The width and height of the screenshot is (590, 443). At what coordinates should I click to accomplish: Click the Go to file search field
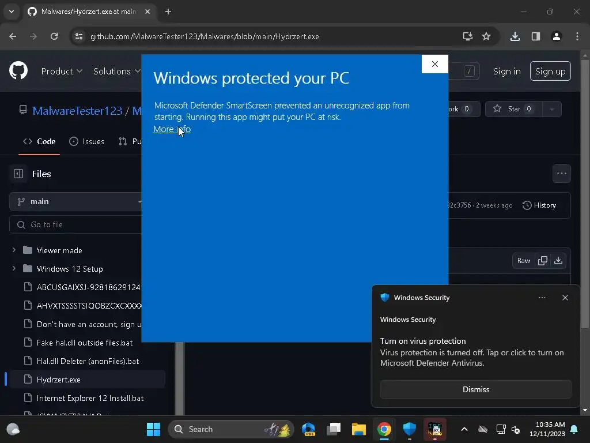77,224
